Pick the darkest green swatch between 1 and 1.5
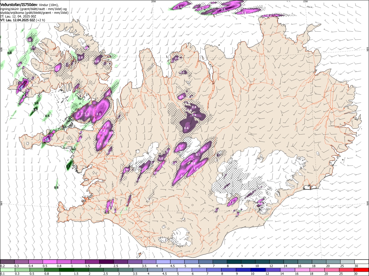Viewport: 369px width, 276px height. [x=67, y=270]
